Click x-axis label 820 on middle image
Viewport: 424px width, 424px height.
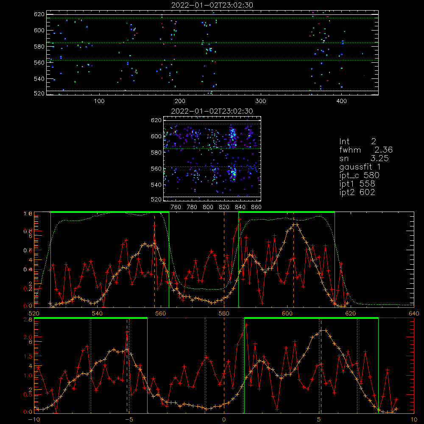[224, 207]
